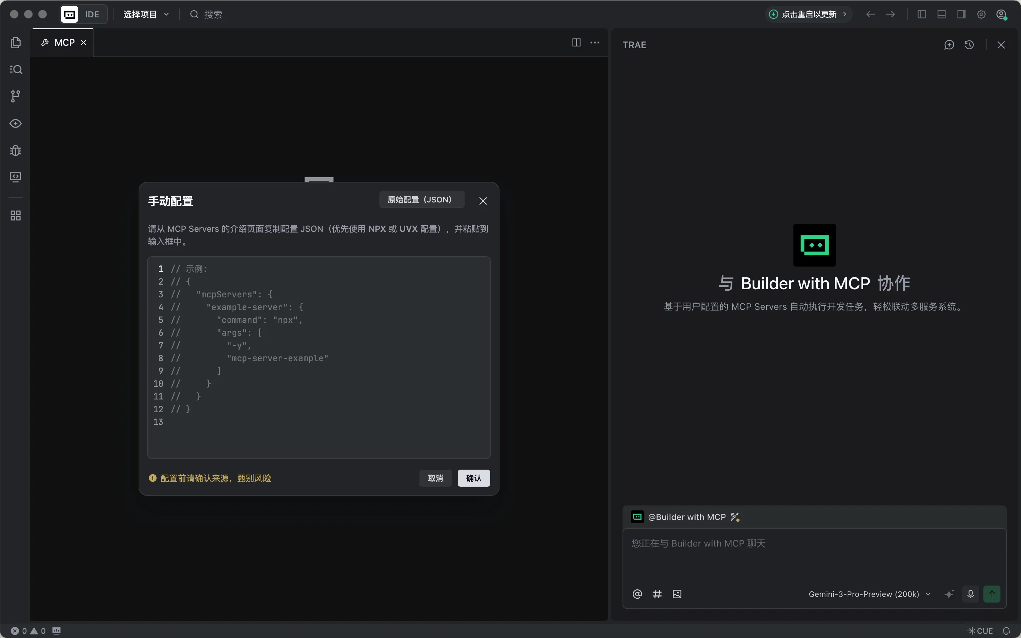Click the 原始配置 (JSON) button
This screenshot has height=638, width=1021.
pos(422,200)
